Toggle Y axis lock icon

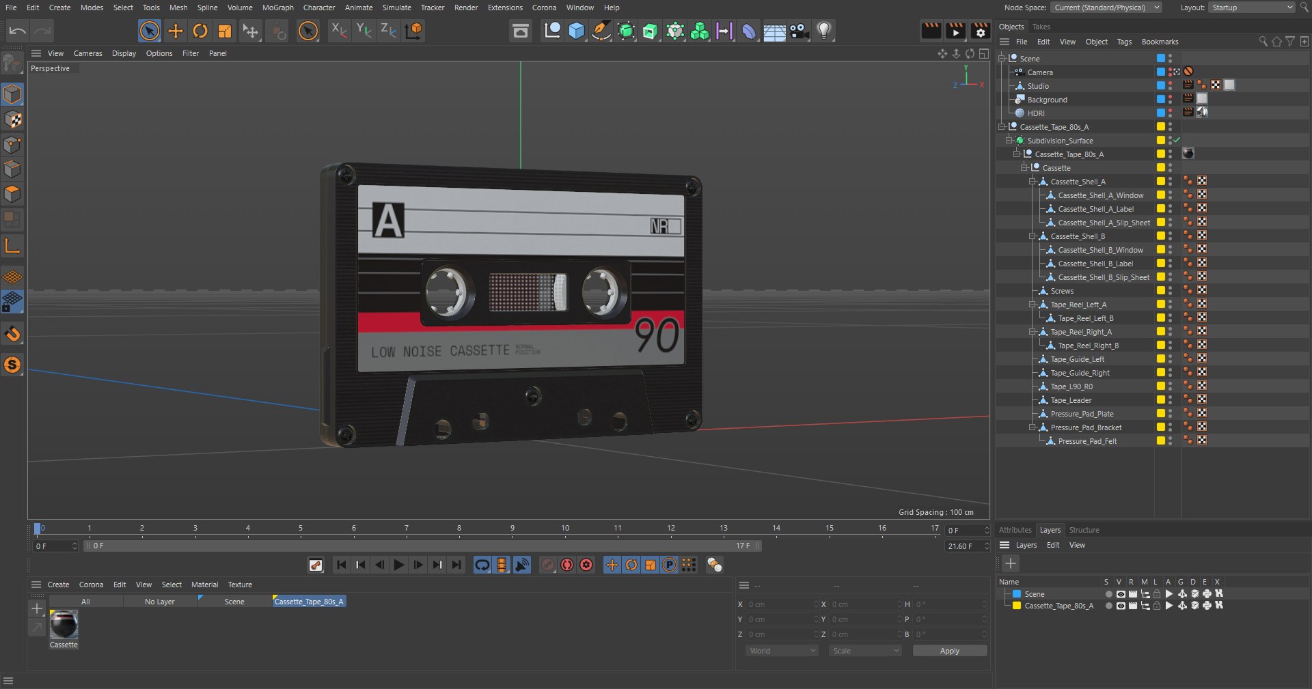364,30
